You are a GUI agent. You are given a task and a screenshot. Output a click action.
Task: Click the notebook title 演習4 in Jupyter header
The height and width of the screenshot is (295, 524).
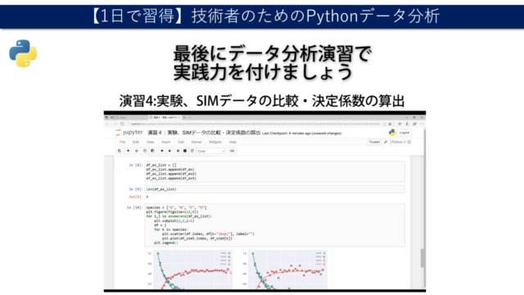tap(204, 133)
